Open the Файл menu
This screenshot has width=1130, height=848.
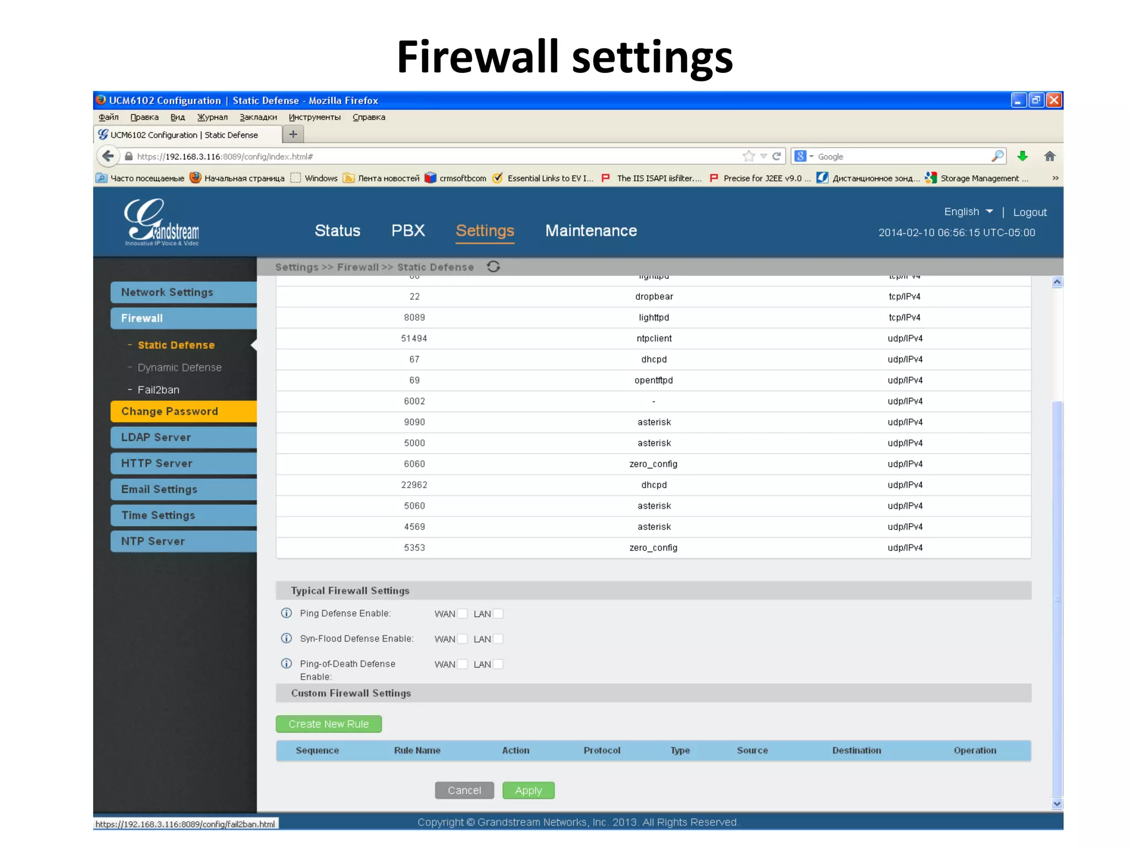pos(109,117)
